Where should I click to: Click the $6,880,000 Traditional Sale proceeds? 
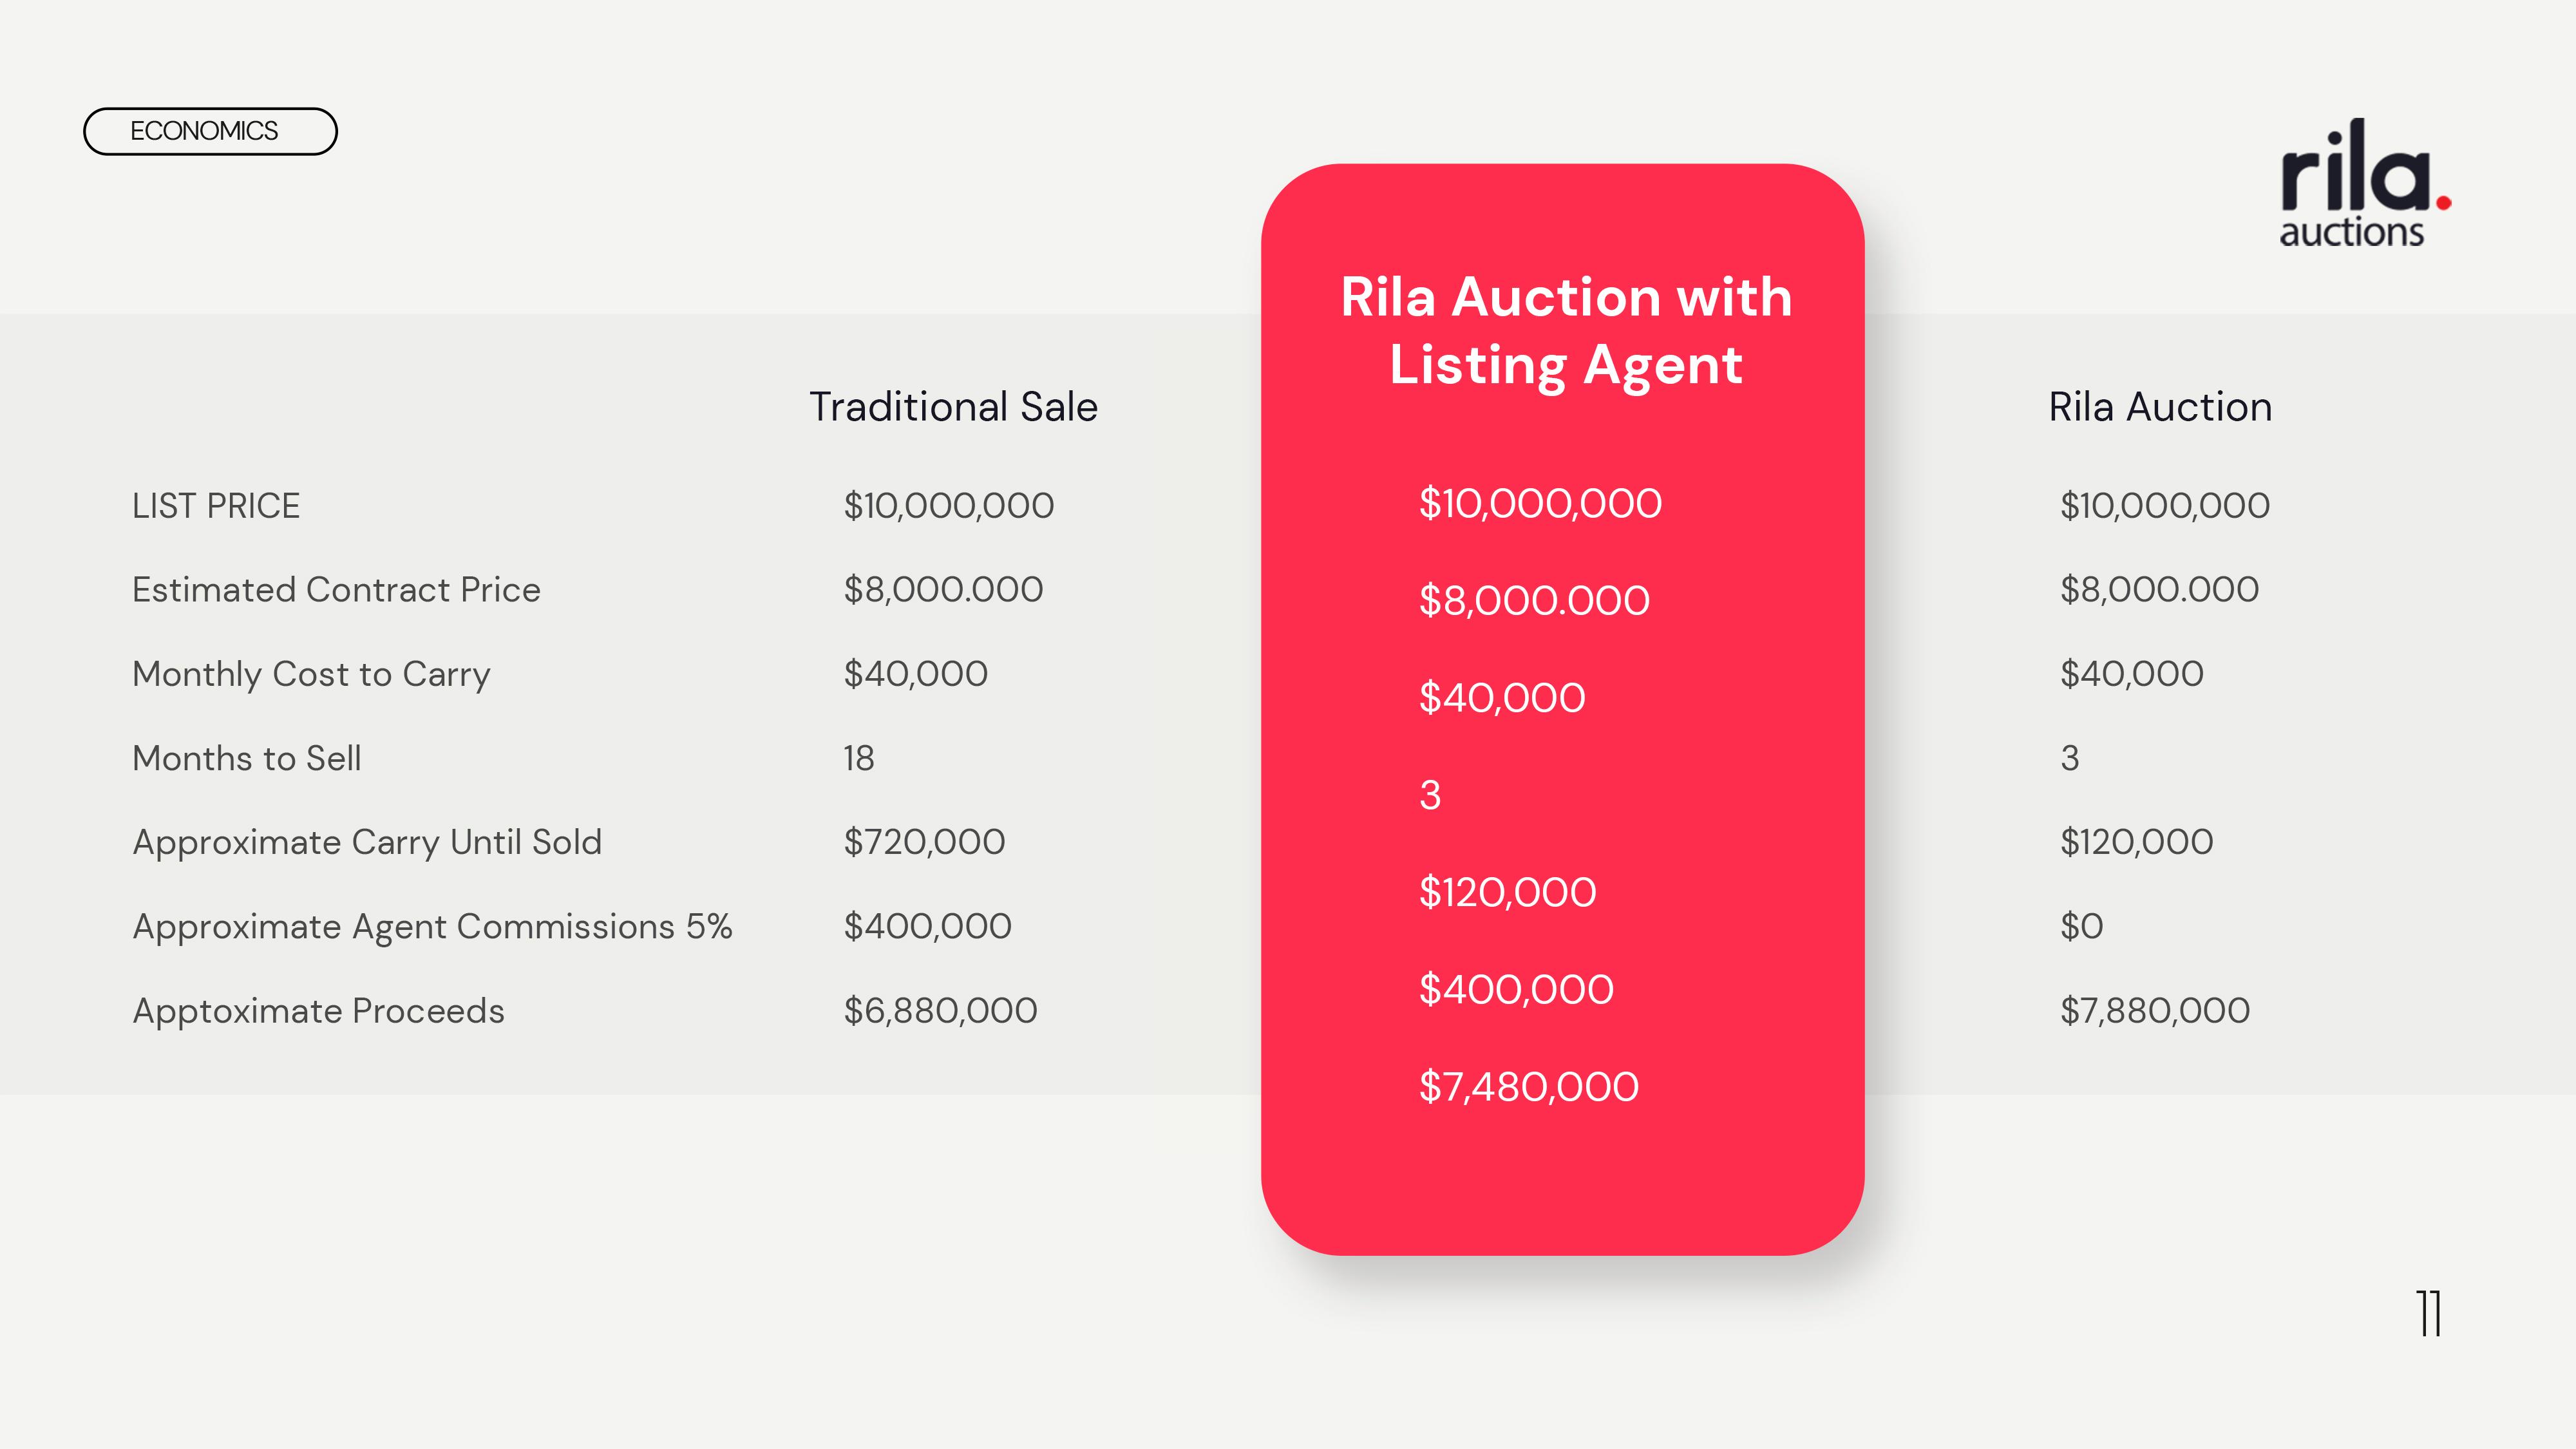click(x=940, y=1011)
